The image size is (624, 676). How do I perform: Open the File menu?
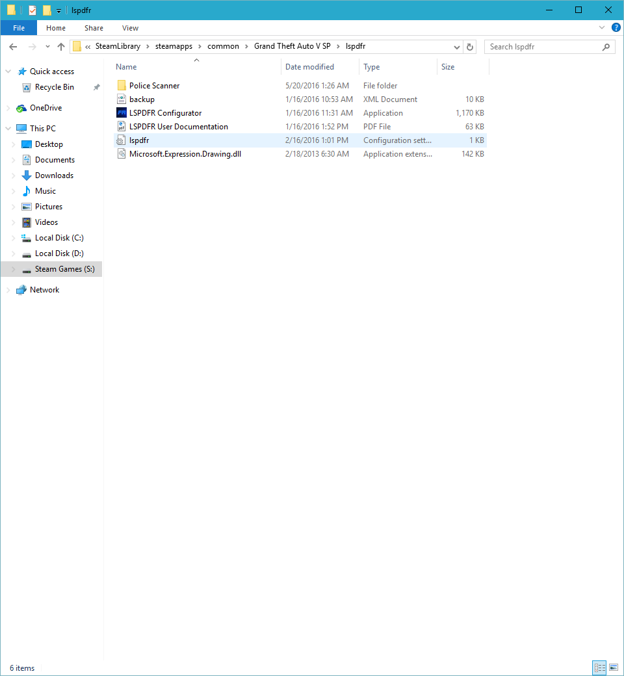click(19, 27)
